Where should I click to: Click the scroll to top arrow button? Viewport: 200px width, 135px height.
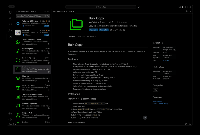click(145, 118)
